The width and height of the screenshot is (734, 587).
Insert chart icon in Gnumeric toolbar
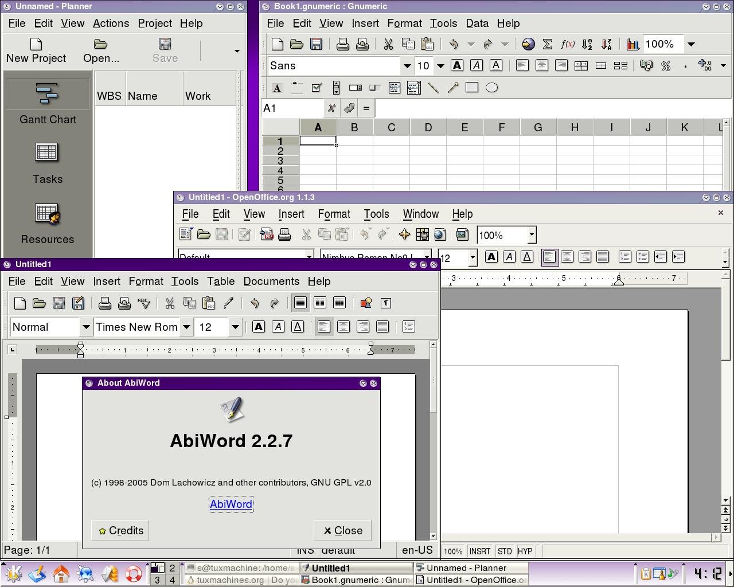click(x=633, y=44)
